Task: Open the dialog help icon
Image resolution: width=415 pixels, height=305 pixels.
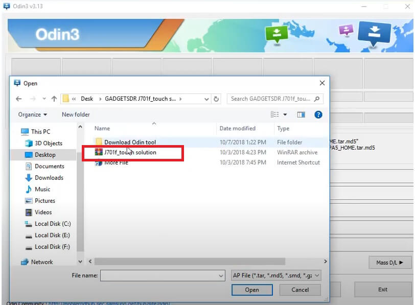Action: [318, 114]
